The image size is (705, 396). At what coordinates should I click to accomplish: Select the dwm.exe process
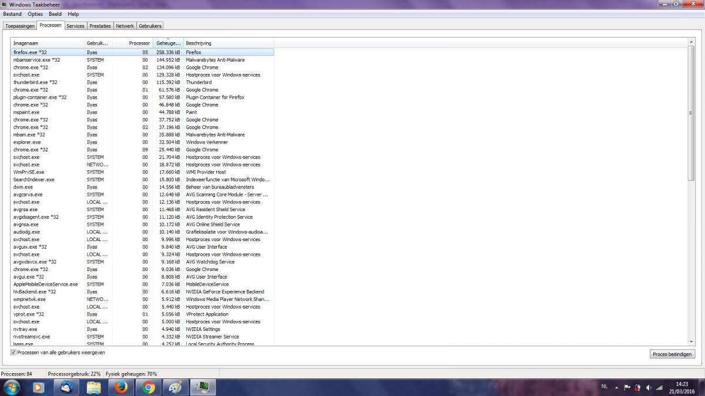[x=142, y=187]
